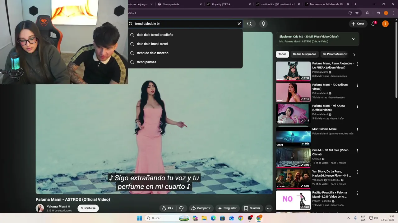398x223 pixels.
Task: Open options for LA FREAK video
Action: [357, 64]
